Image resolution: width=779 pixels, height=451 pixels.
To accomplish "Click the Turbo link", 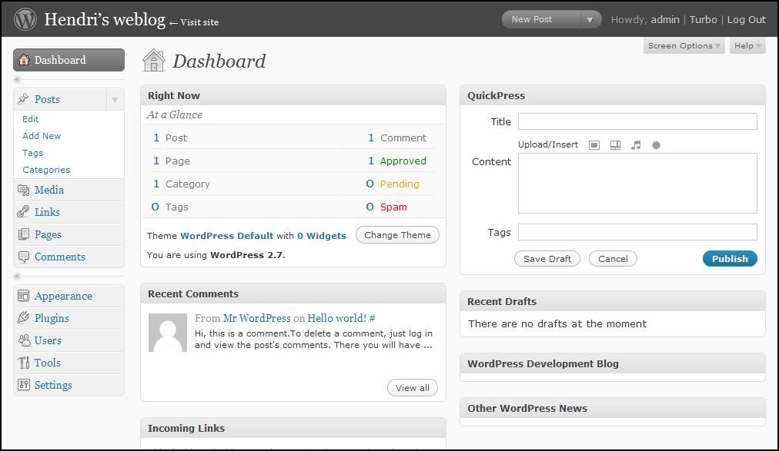I will click(x=703, y=19).
